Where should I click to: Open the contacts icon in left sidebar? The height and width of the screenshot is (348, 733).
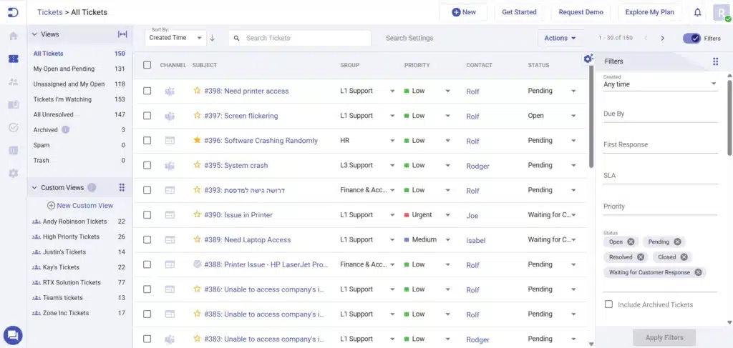click(x=14, y=81)
